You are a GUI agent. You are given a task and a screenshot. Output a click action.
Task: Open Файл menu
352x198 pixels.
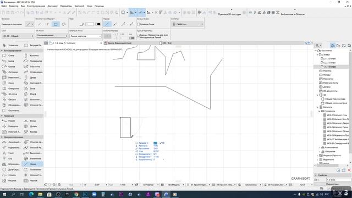click(x=4, y=6)
